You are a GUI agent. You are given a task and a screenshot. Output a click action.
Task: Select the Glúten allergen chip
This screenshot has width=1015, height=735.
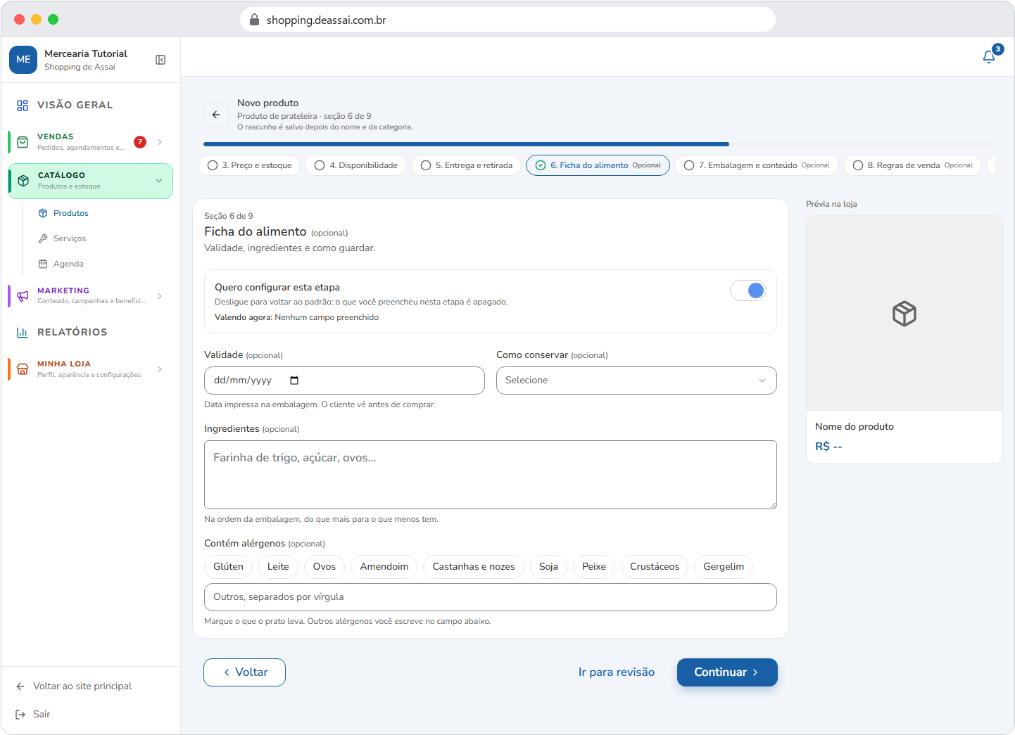pyautogui.click(x=228, y=567)
